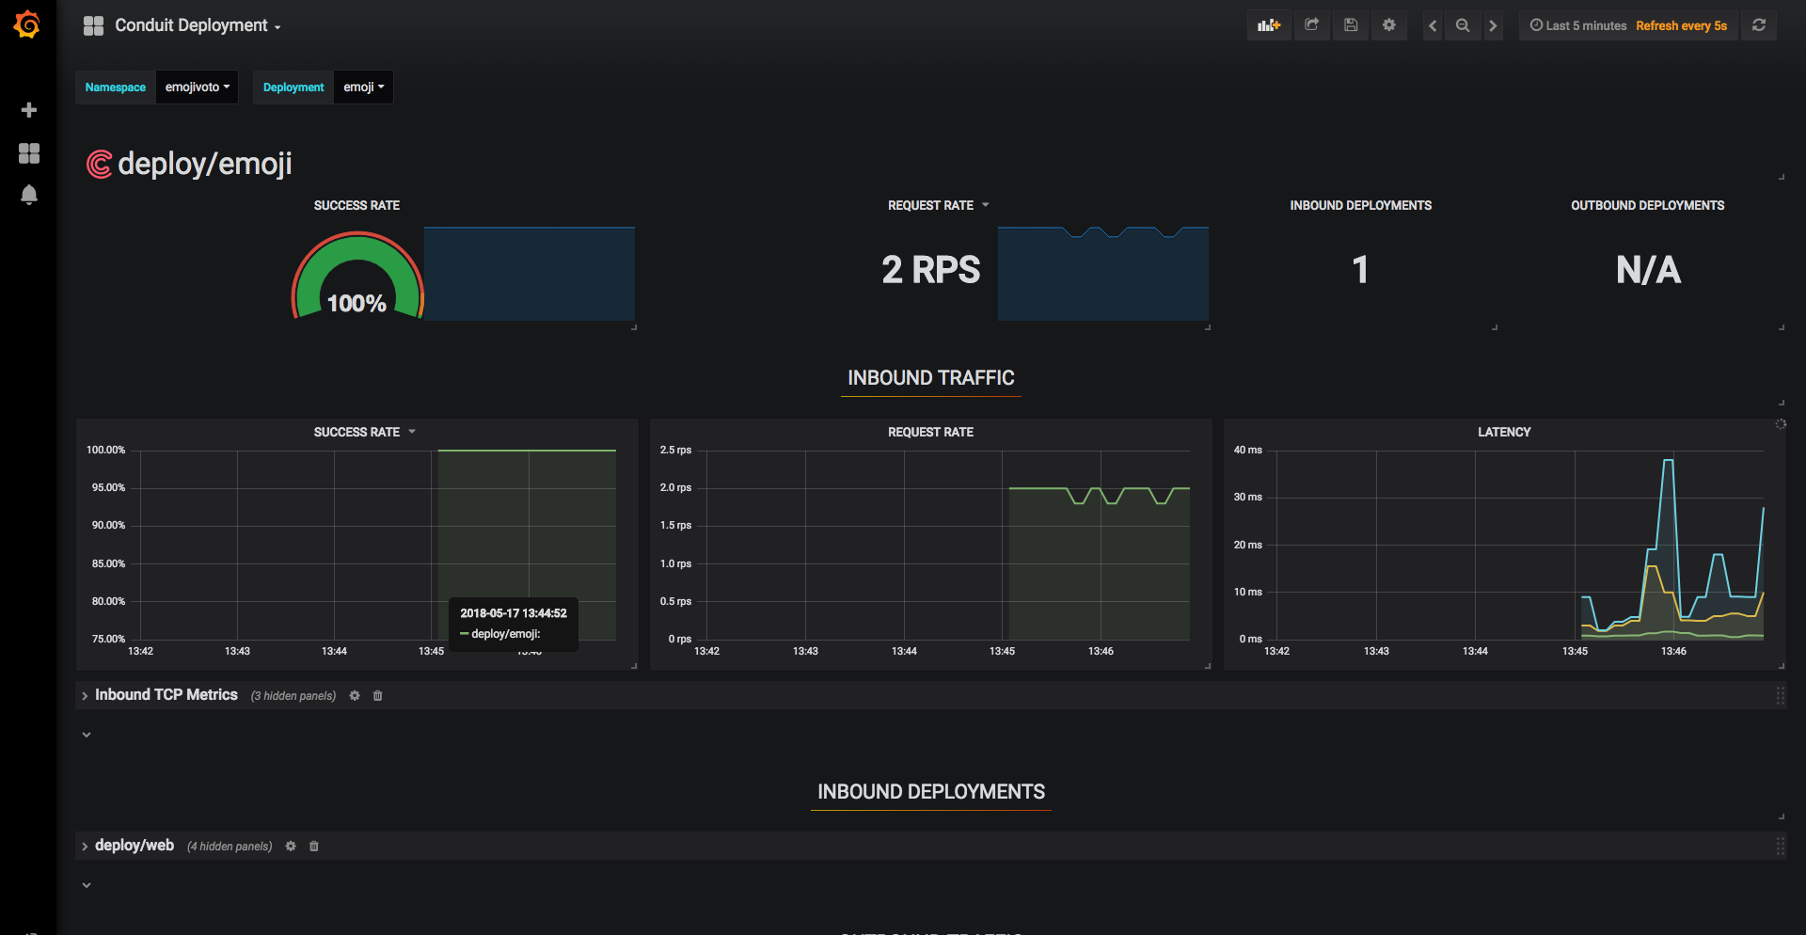
Task: Click the Namespace variable label
Action: (x=116, y=87)
